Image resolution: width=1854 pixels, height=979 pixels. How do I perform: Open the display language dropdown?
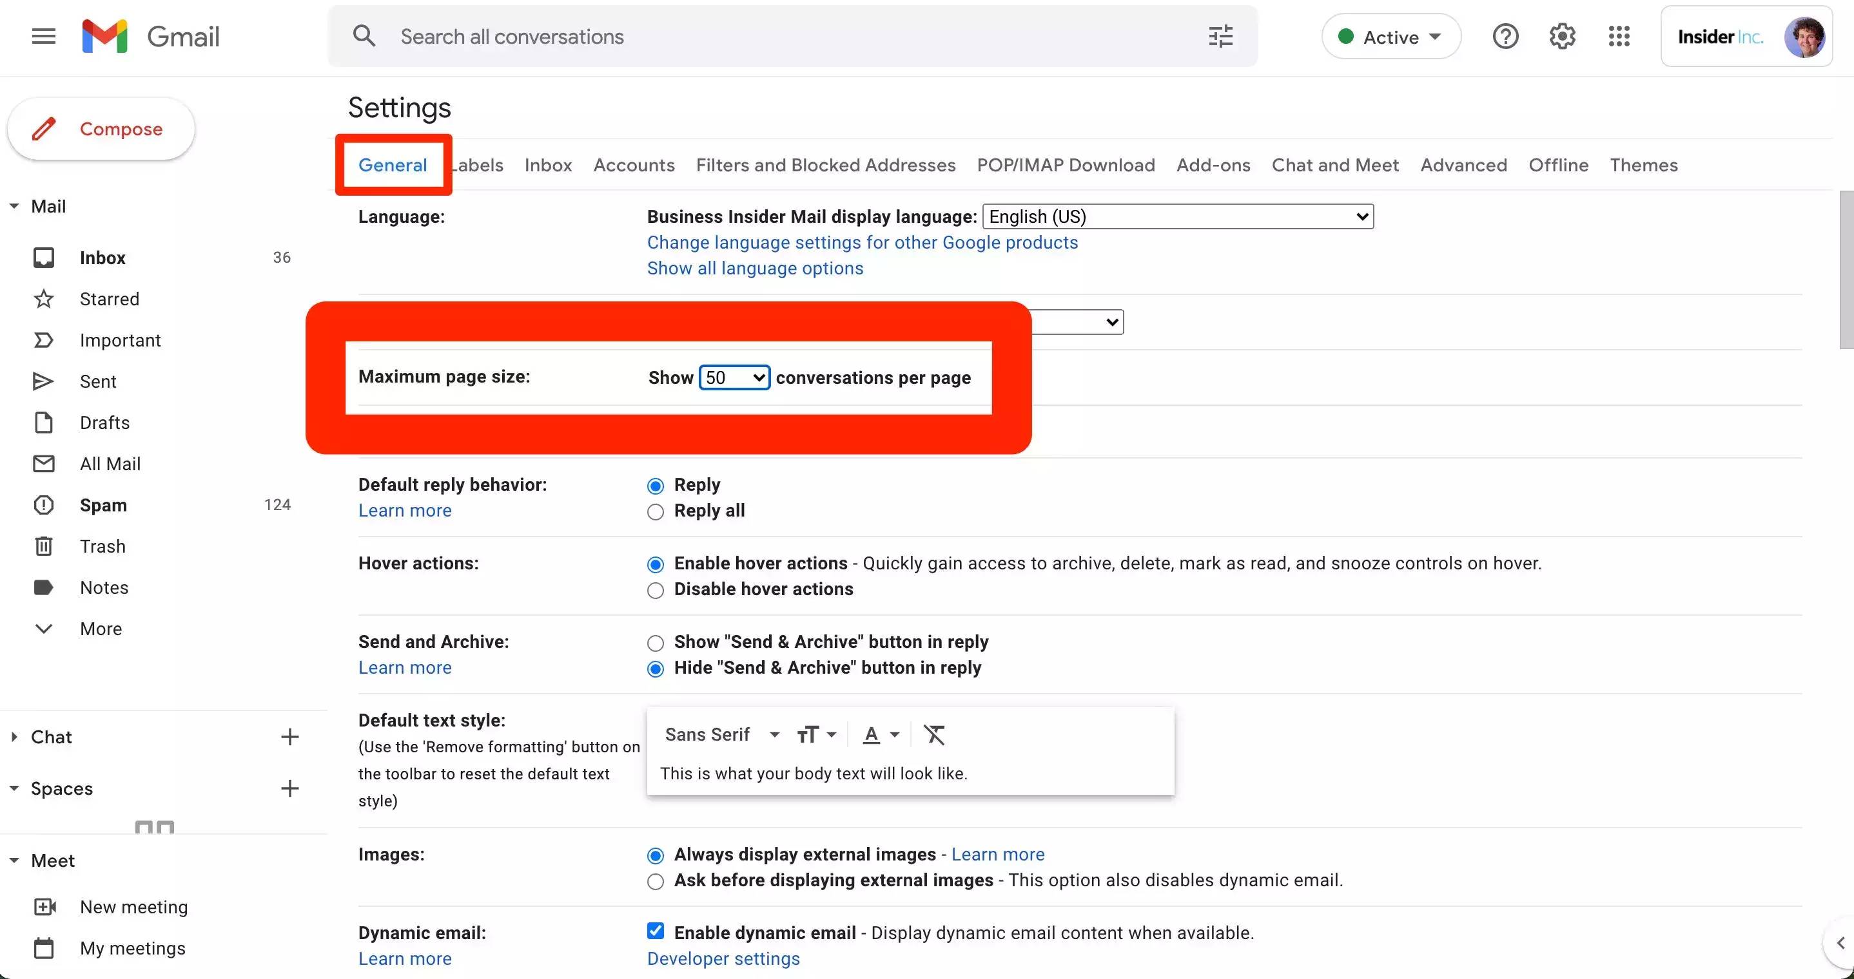tap(1178, 216)
